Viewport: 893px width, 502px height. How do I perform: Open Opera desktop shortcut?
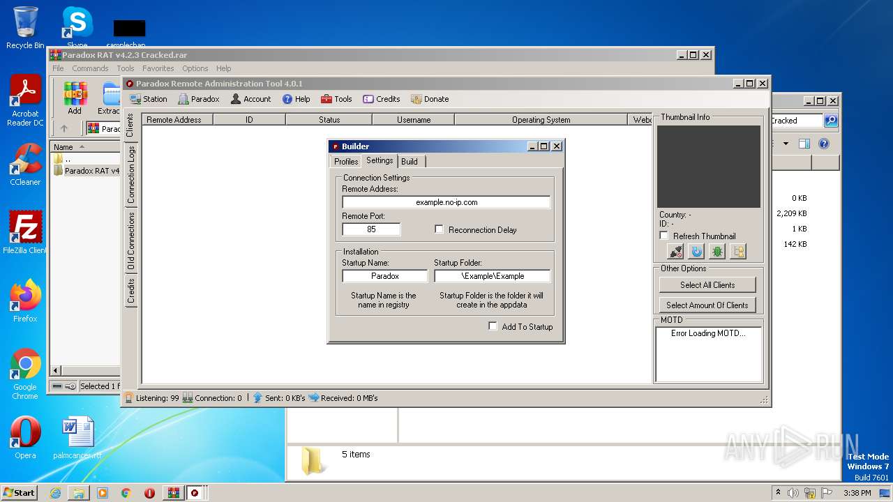click(25, 438)
